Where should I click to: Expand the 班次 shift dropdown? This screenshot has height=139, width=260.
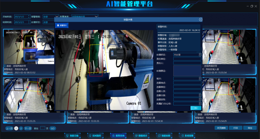coord(200,78)
